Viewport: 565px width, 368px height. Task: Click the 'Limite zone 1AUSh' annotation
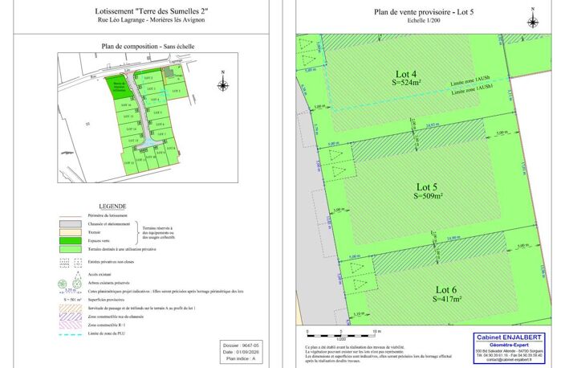(469, 81)
